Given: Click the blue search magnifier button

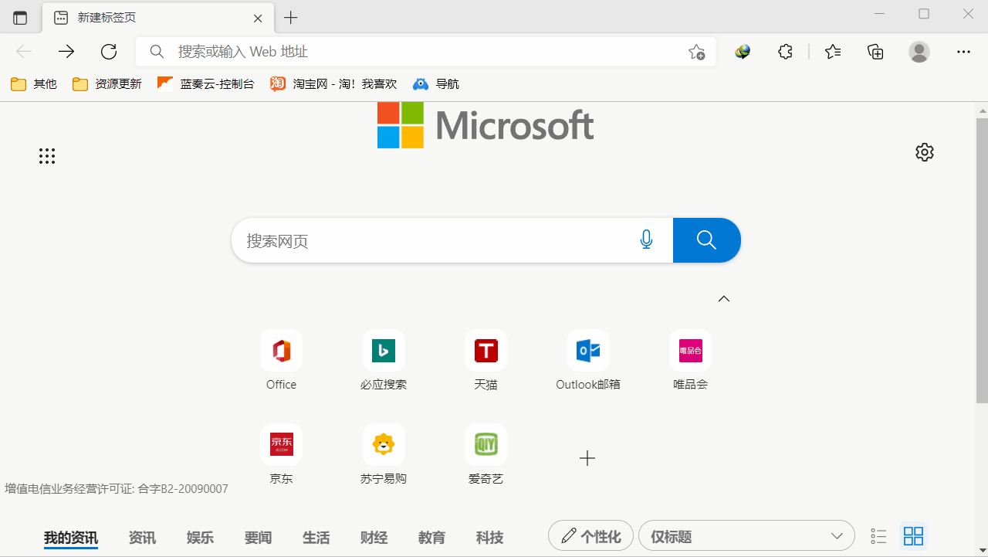Looking at the screenshot, I should (x=707, y=240).
